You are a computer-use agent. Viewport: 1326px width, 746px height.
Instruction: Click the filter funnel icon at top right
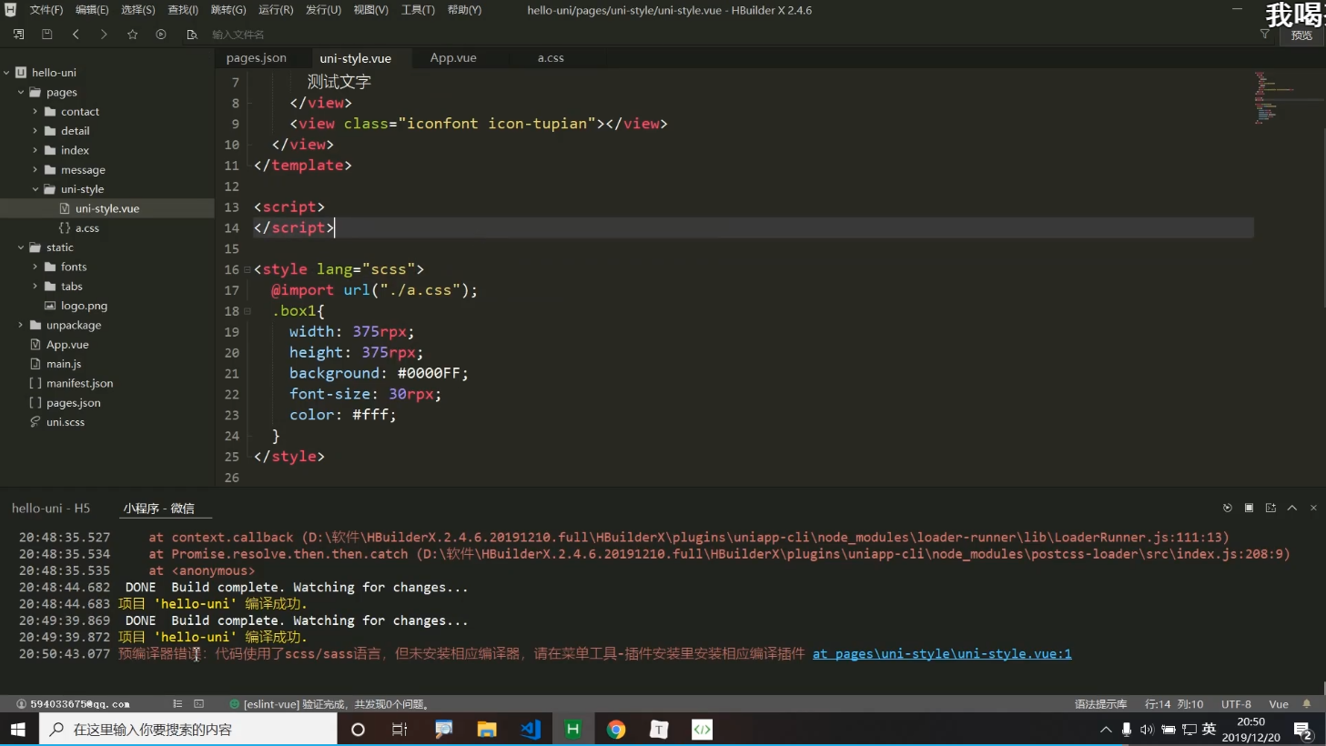click(1264, 35)
